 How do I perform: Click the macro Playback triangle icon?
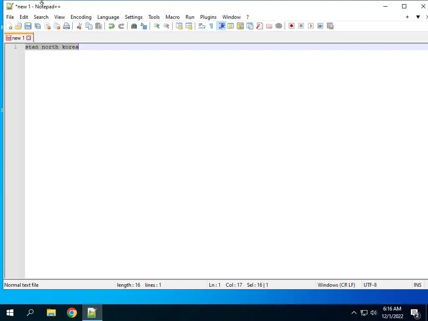[311, 26]
